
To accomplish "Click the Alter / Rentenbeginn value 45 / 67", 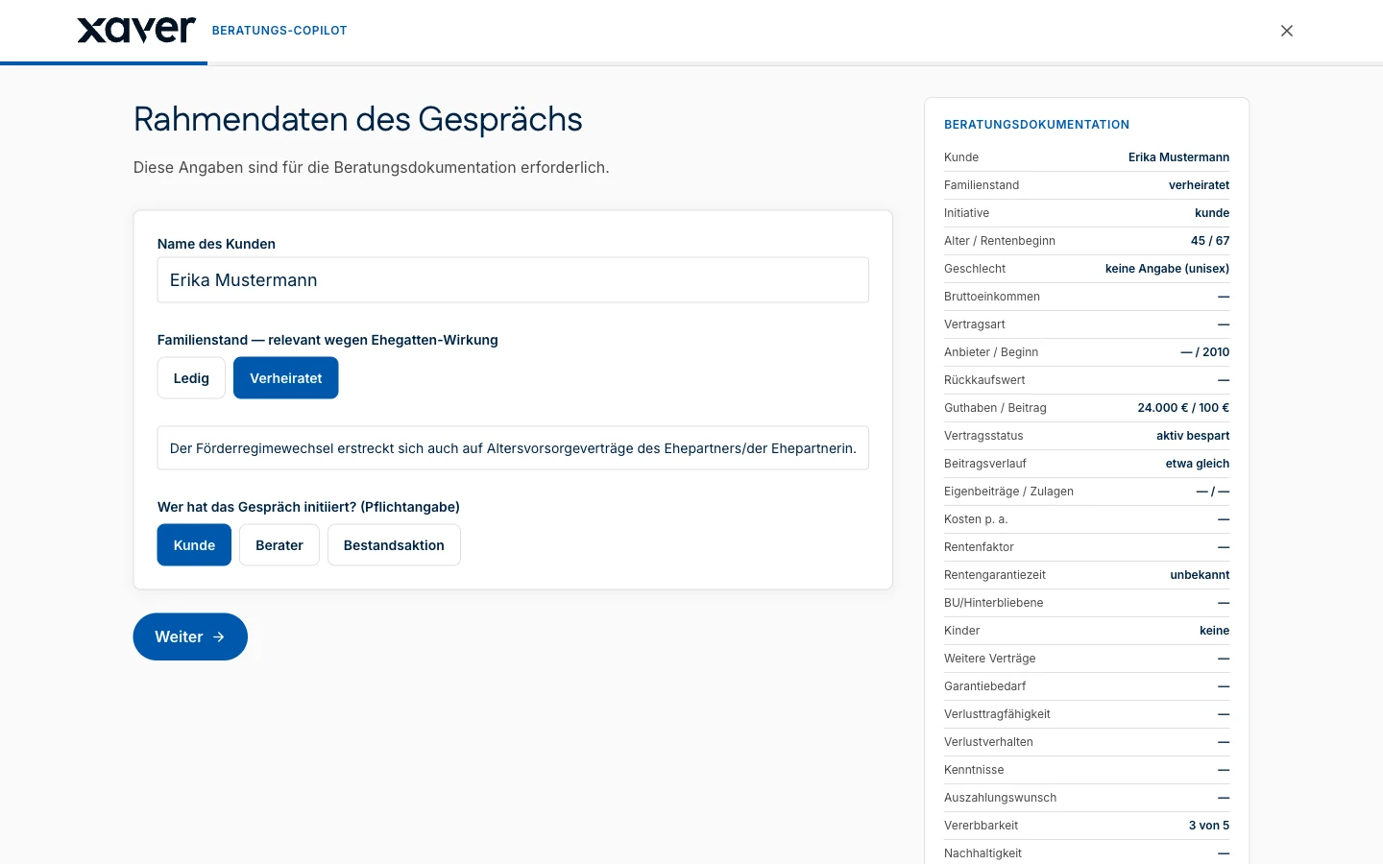I will click(x=1210, y=241).
